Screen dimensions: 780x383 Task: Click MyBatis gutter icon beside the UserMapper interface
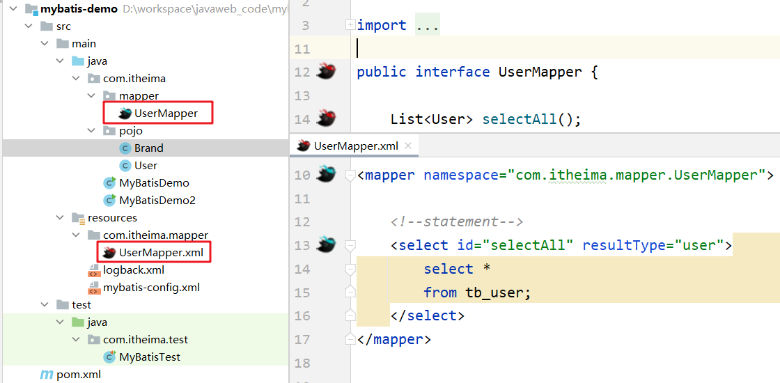click(327, 72)
